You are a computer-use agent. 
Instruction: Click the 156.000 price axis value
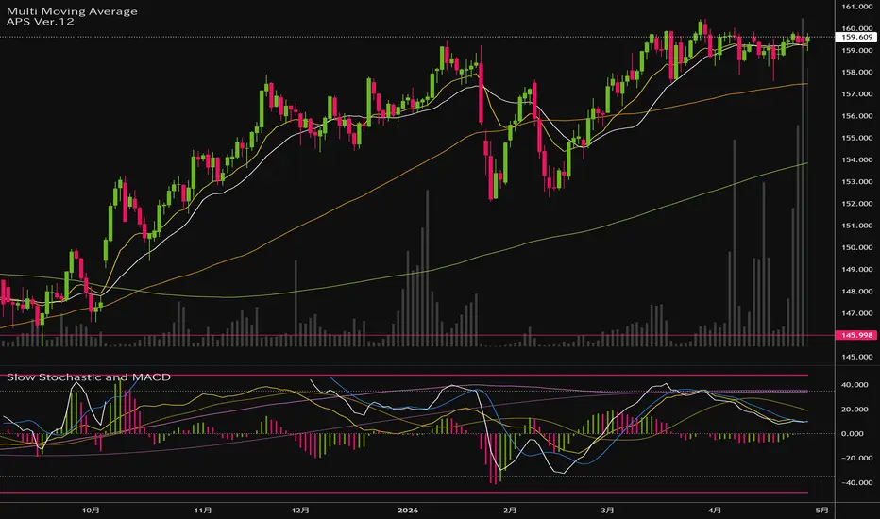[x=857, y=116]
